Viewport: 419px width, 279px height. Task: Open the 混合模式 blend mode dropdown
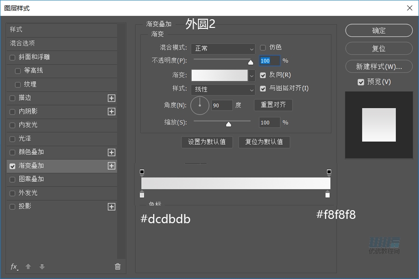pos(223,49)
